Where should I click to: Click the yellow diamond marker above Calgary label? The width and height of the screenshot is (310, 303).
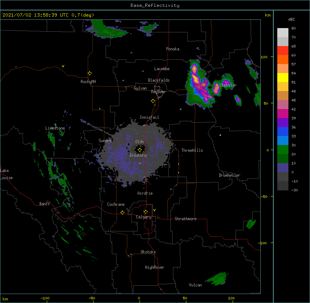146,212
